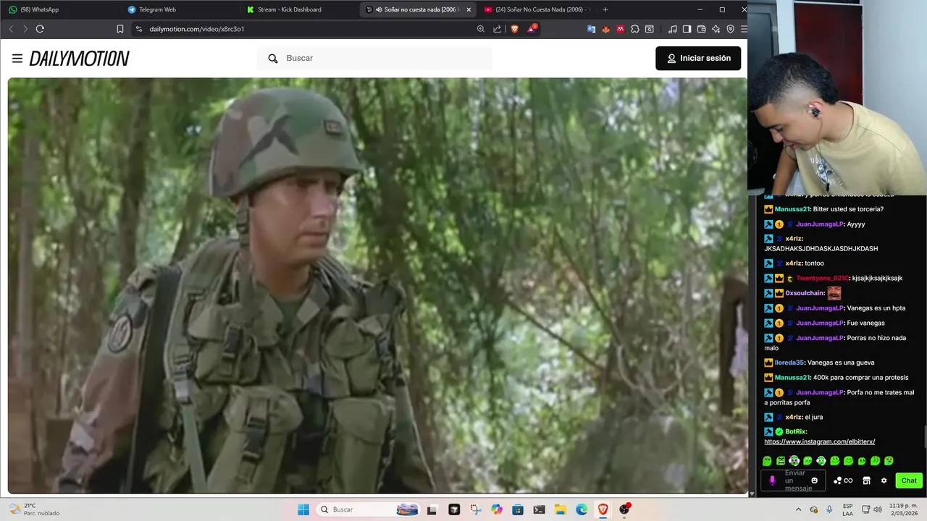Image resolution: width=927 pixels, height=521 pixels.
Task: Close the active Dailymotion tab
Action: coord(469,9)
